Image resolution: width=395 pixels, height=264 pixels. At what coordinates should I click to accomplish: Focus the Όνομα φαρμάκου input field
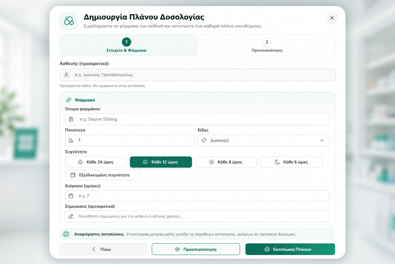[x=197, y=119]
